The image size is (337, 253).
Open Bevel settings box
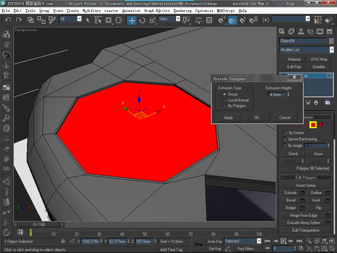click(303, 200)
